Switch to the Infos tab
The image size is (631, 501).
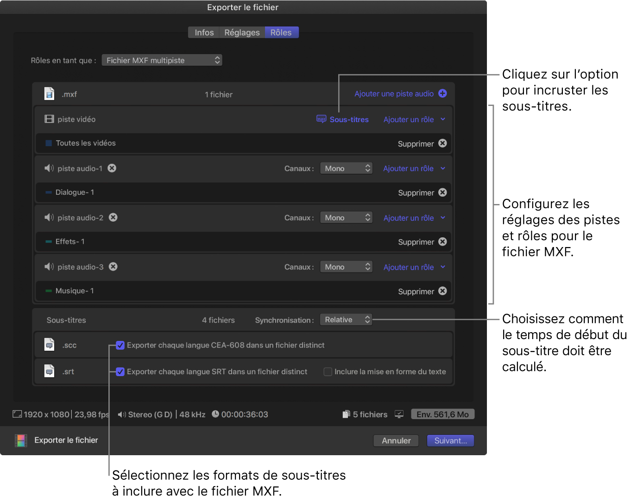coord(204,32)
